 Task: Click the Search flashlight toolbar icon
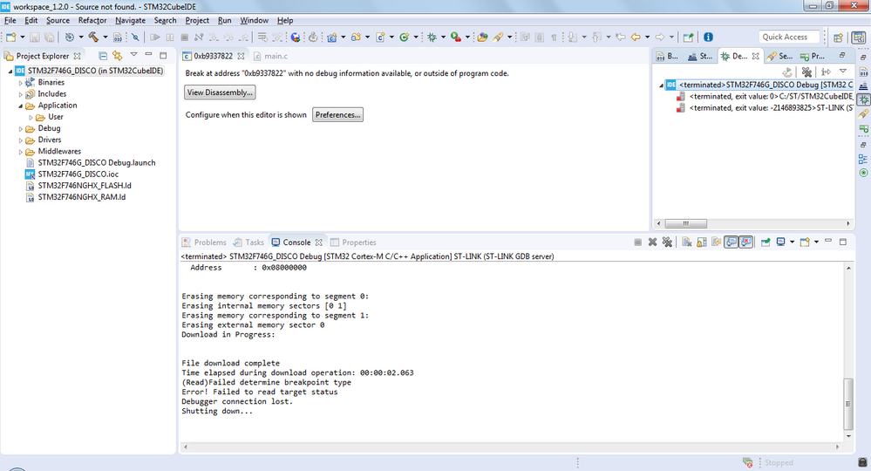pos(498,38)
